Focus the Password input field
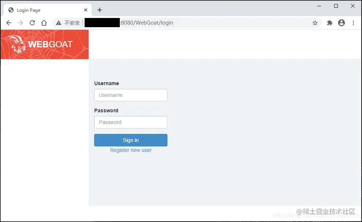 [x=131, y=122]
